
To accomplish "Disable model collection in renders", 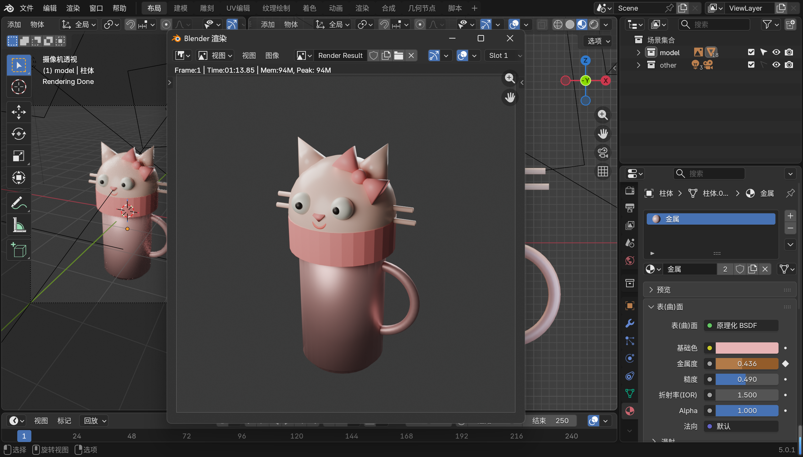I will click(789, 52).
